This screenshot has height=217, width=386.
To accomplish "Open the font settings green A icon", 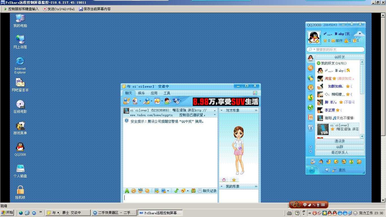I will pos(127,191).
